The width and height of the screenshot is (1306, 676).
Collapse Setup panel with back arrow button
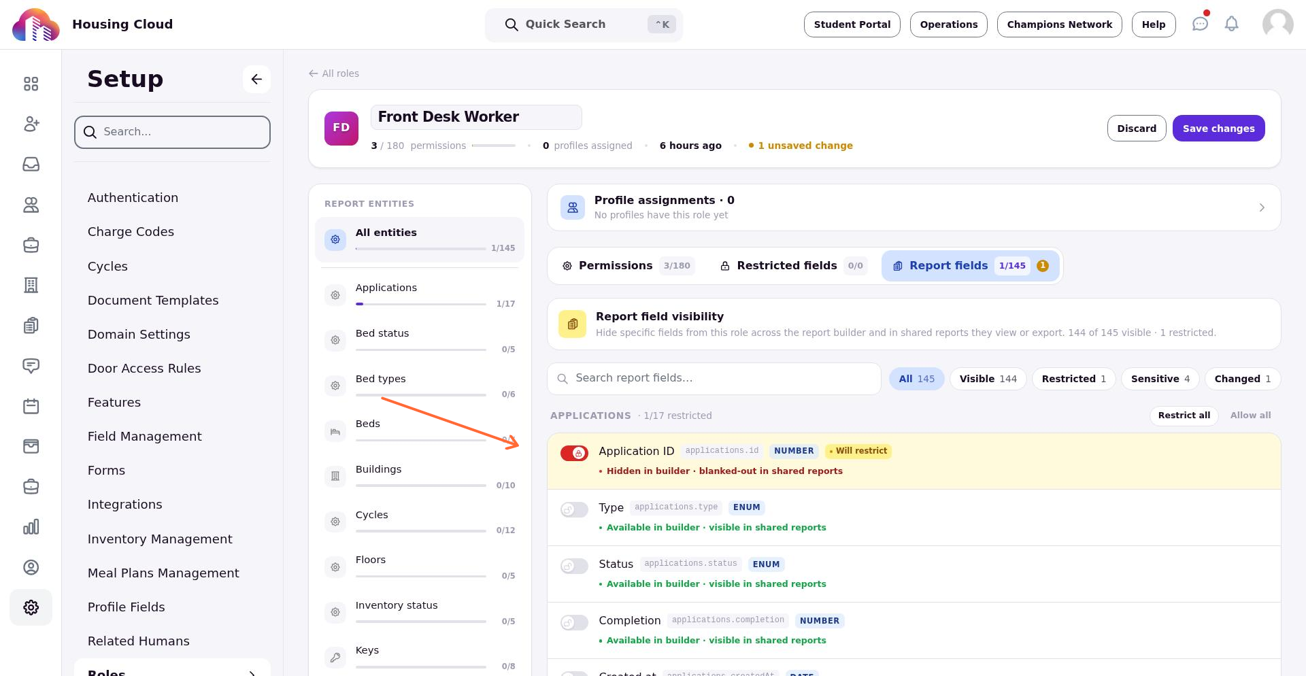[256, 79]
